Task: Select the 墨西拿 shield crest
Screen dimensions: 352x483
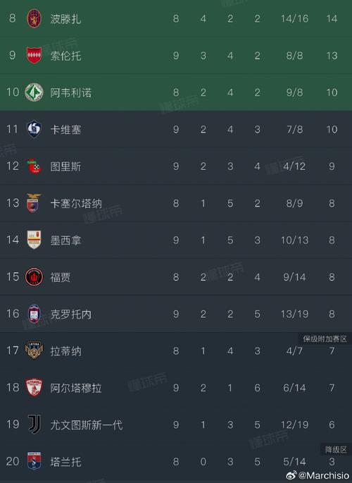Action: (34, 240)
